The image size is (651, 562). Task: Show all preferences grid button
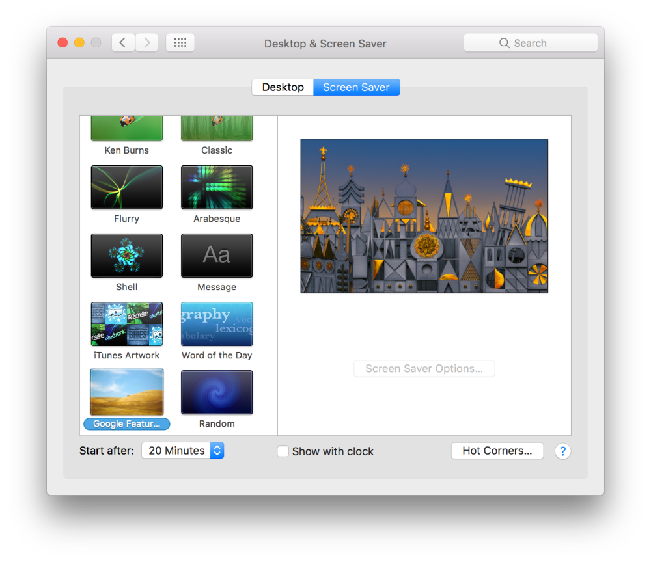click(180, 43)
